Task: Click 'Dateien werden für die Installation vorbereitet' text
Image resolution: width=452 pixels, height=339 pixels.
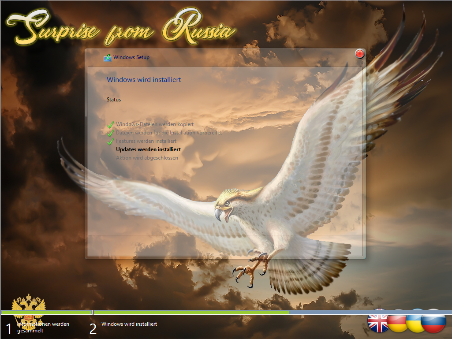Action: pos(169,133)
